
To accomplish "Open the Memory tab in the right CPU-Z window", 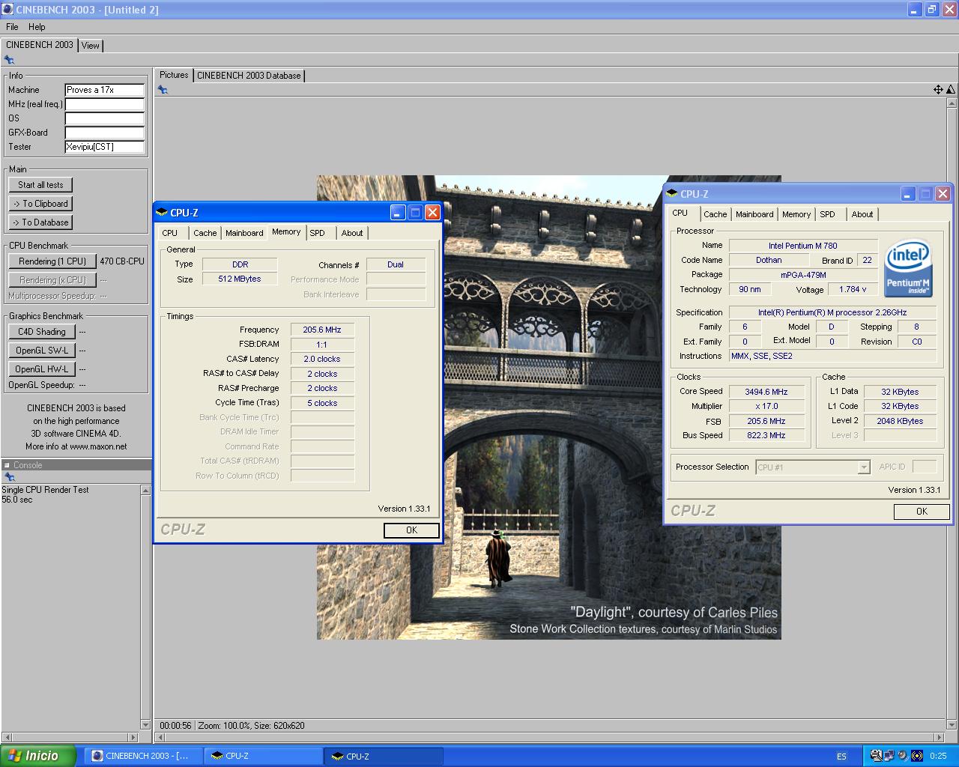I will click(796, 214).
